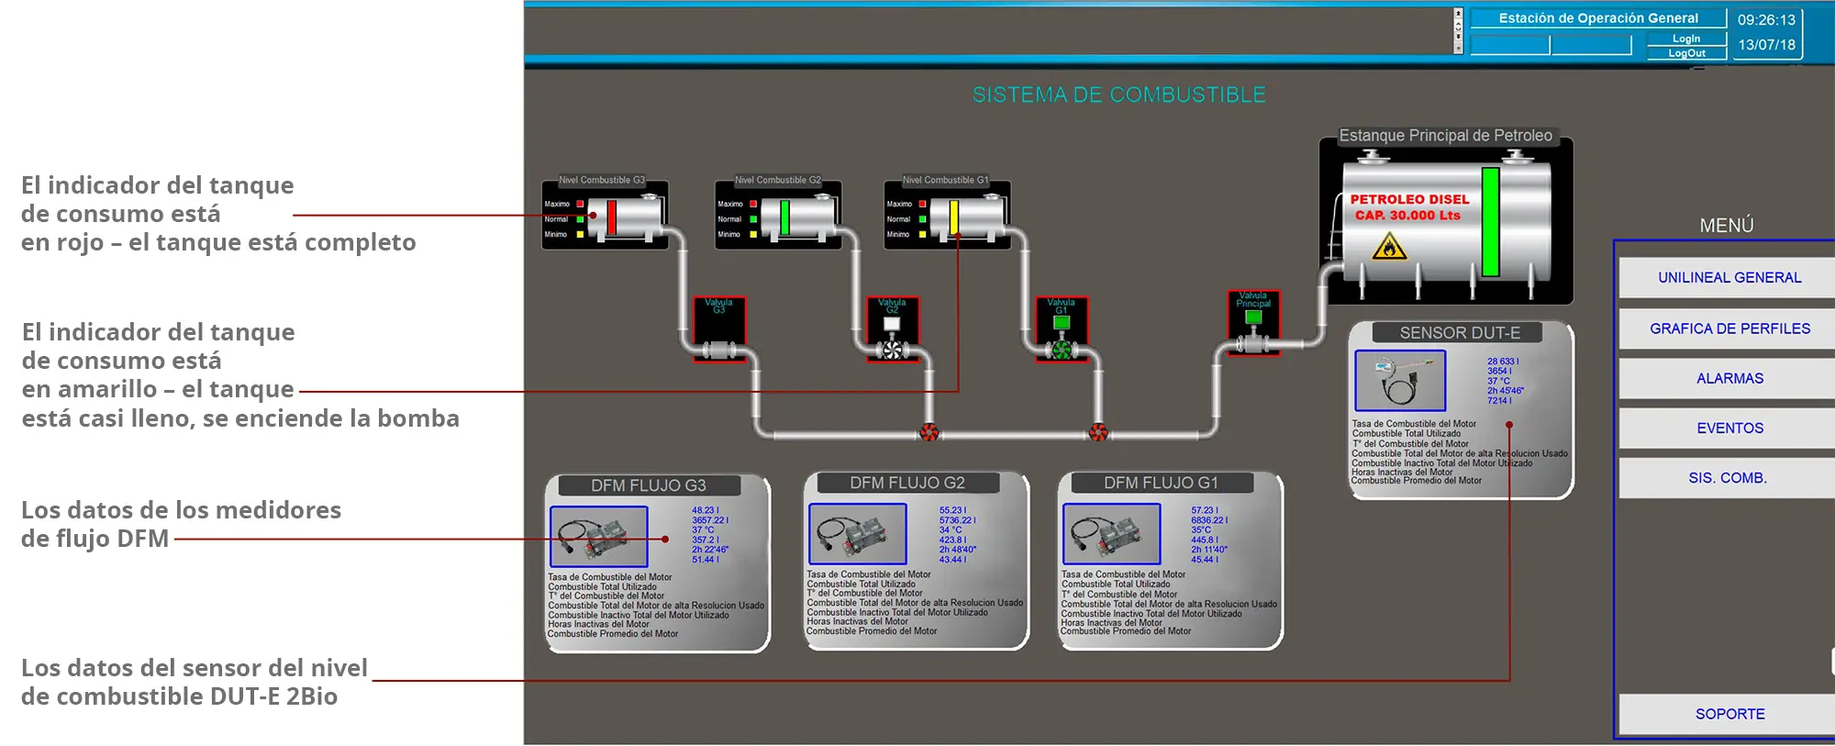Open the Valvula G3 valve block
Viewport: 1835px width, 746px height.
click(719, 328)
